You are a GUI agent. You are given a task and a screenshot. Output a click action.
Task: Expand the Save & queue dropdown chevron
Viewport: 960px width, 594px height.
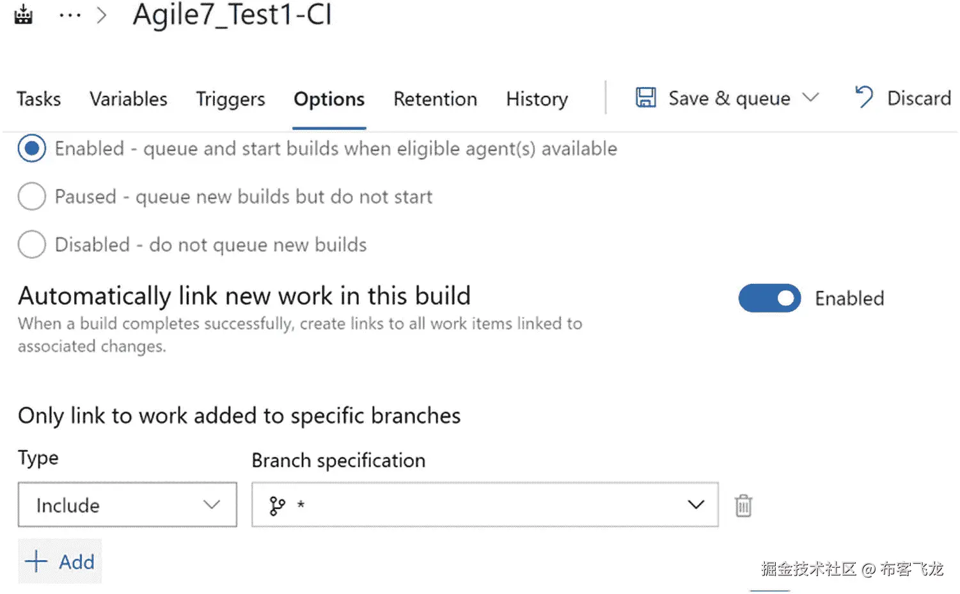[x=810, y=98]
